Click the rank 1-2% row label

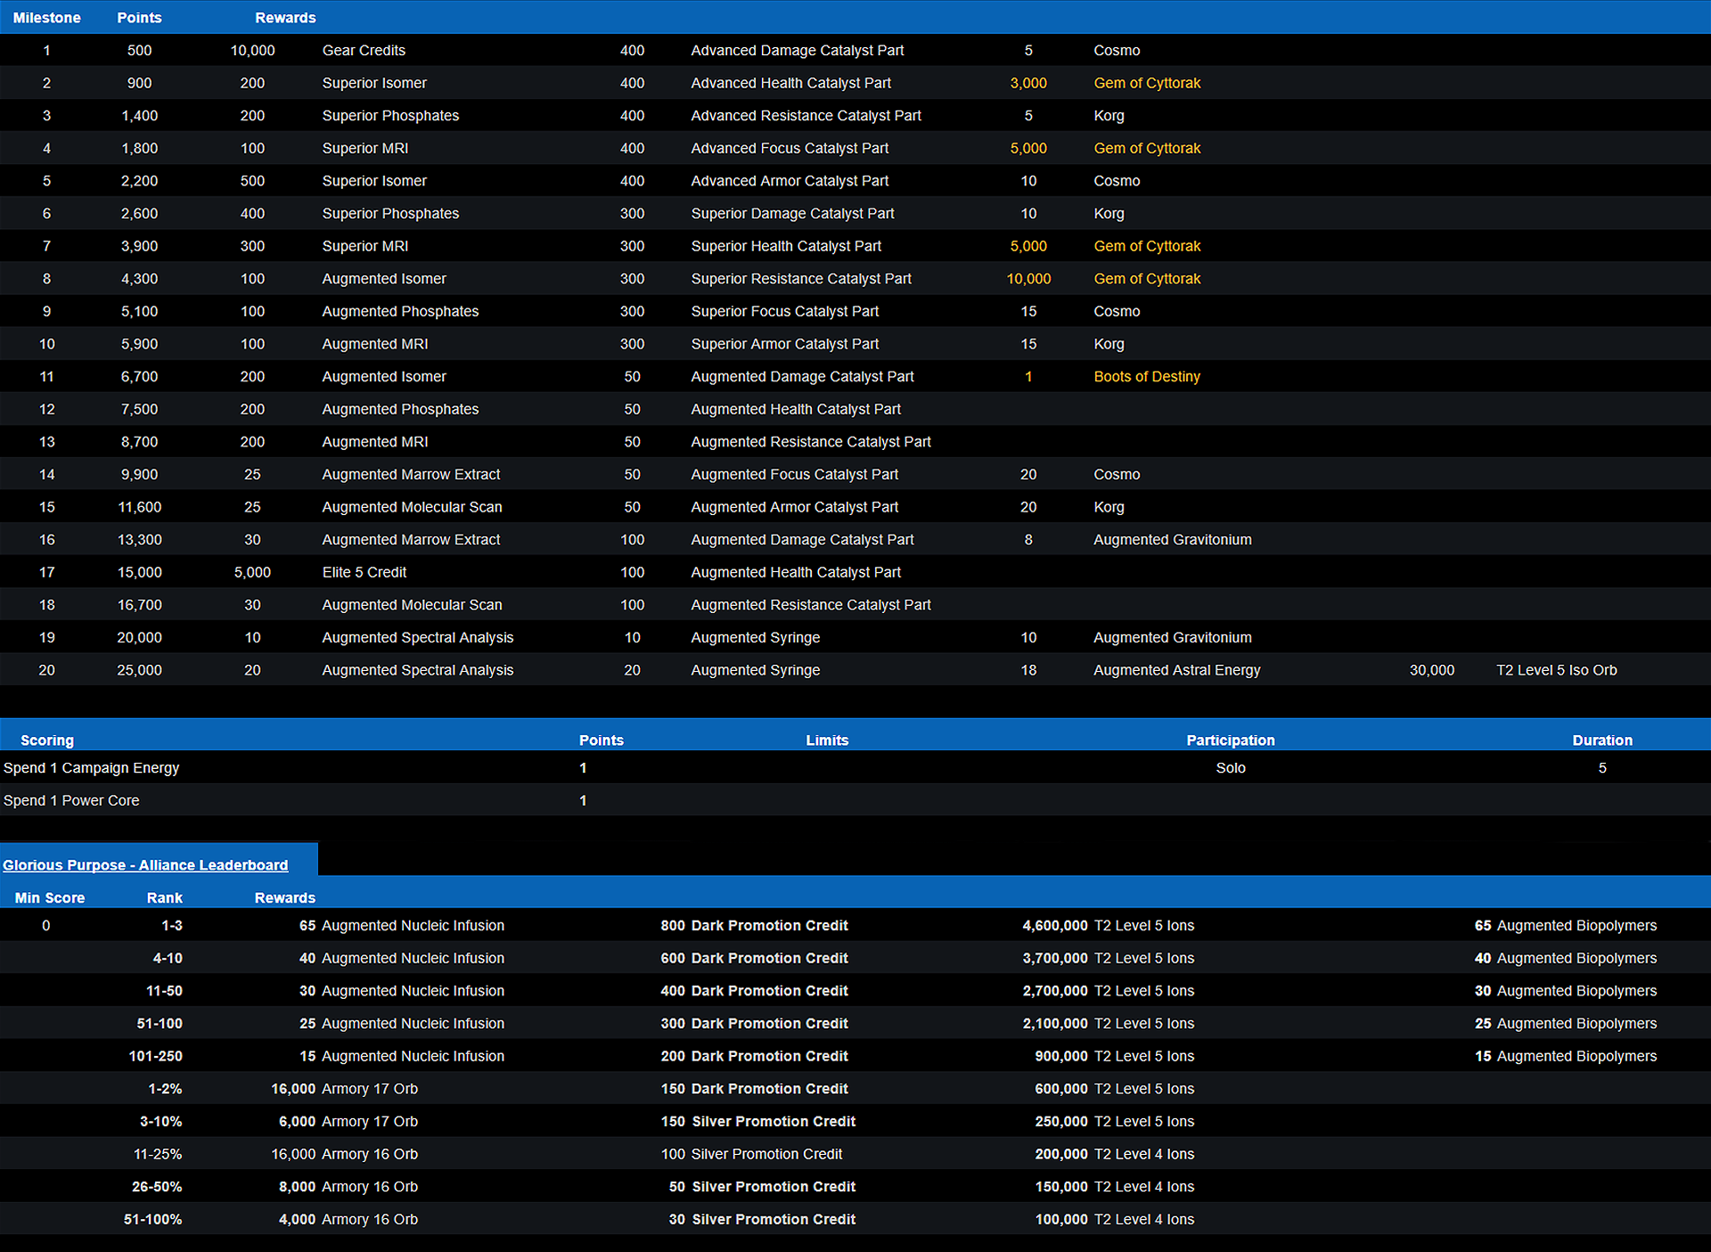[x=165, y=1089]
